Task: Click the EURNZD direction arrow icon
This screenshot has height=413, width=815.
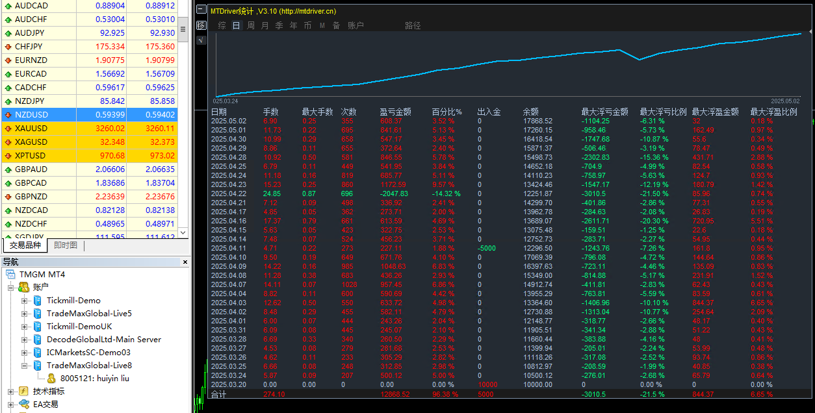Action: tap(8, 60)
